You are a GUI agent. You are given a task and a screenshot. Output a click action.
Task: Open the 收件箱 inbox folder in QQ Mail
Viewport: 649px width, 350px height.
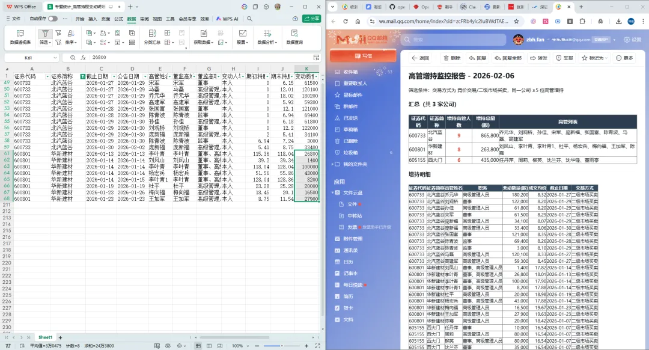coord(350,72)
